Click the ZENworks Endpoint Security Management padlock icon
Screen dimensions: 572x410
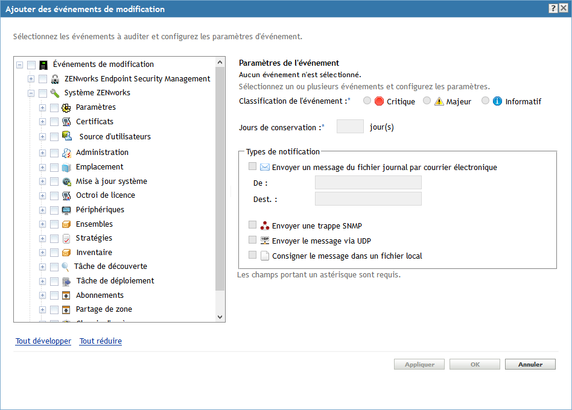(x=55, y=79)
